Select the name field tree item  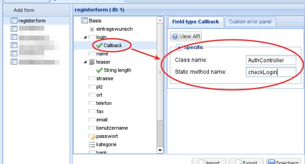[x=102, y=54]
